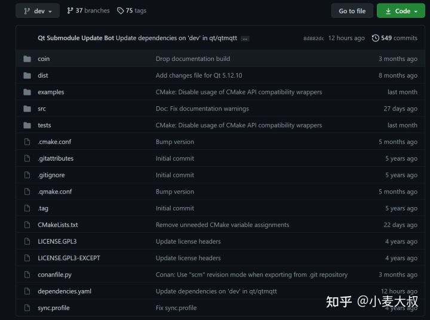Viewport: 430px width, 320px height.
Task: Open the Conan 'scm' revision mode commit
Action: [251, 275]
